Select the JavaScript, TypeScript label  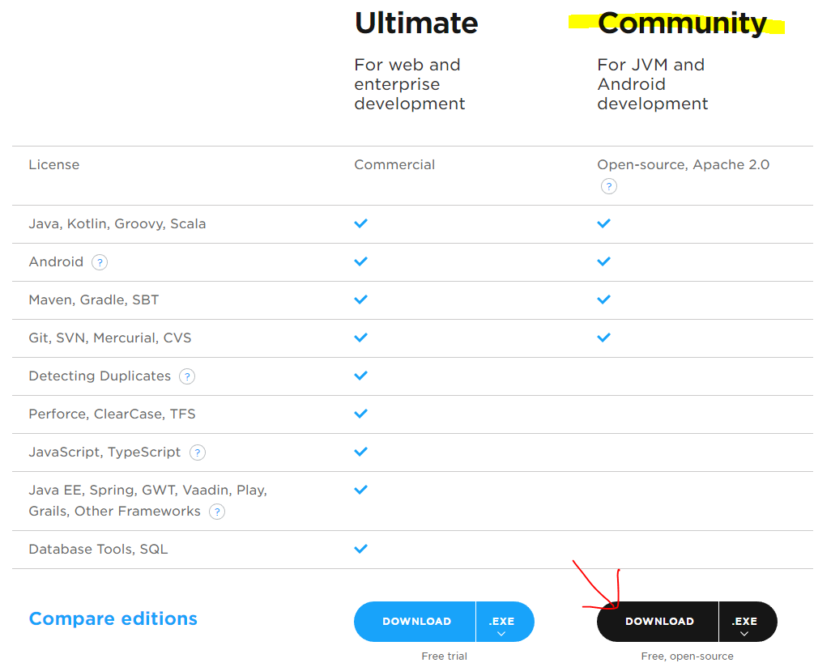[x=104, y=452]
